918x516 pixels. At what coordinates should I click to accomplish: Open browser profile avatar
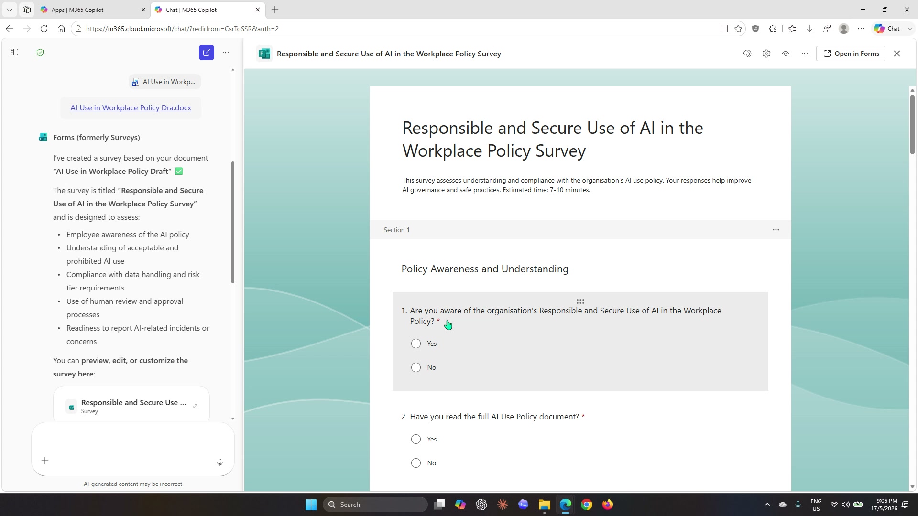(x=844, y=29)
